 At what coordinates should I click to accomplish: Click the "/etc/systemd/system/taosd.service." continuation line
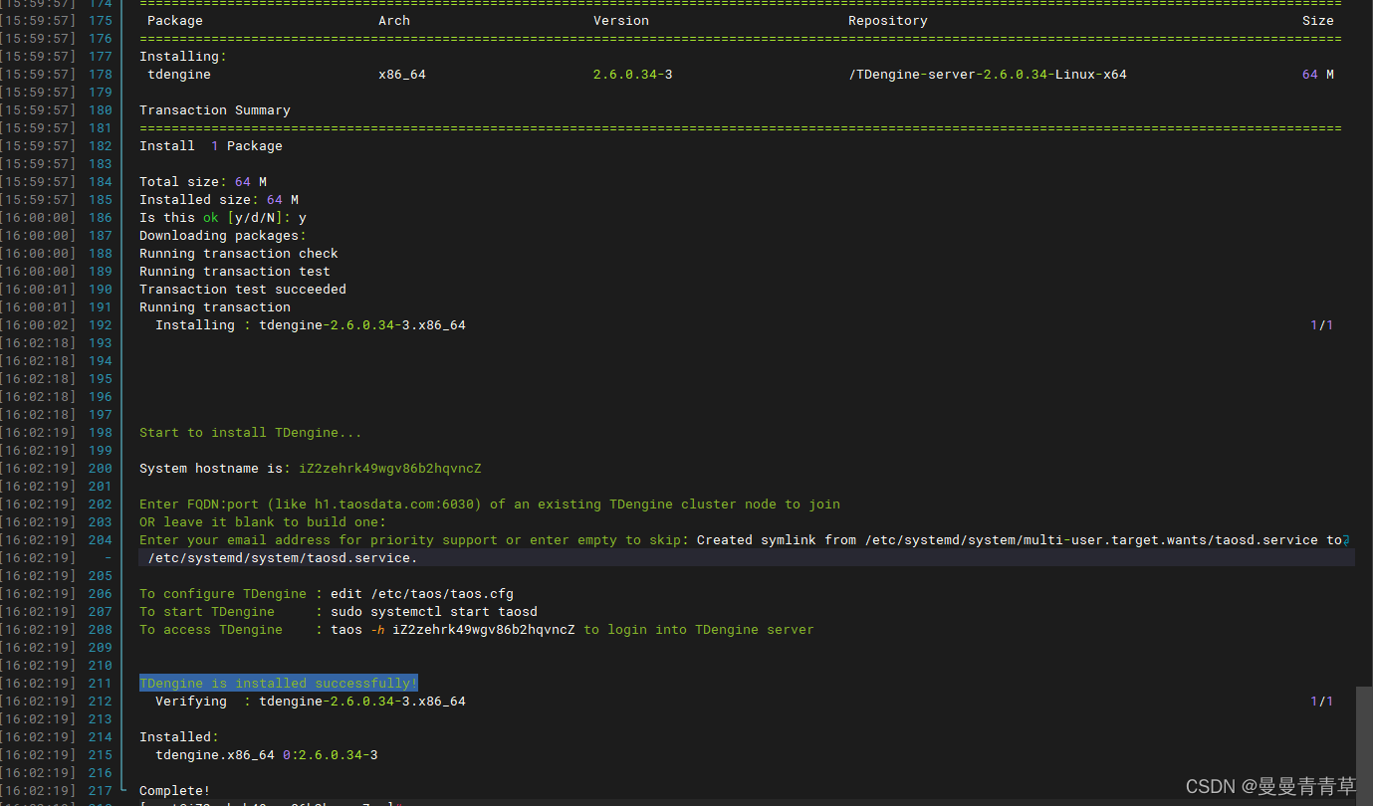click(x=283, y=558)
